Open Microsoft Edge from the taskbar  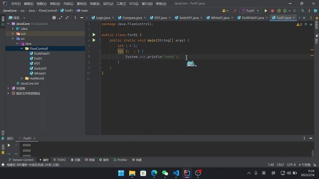[154, 173]
